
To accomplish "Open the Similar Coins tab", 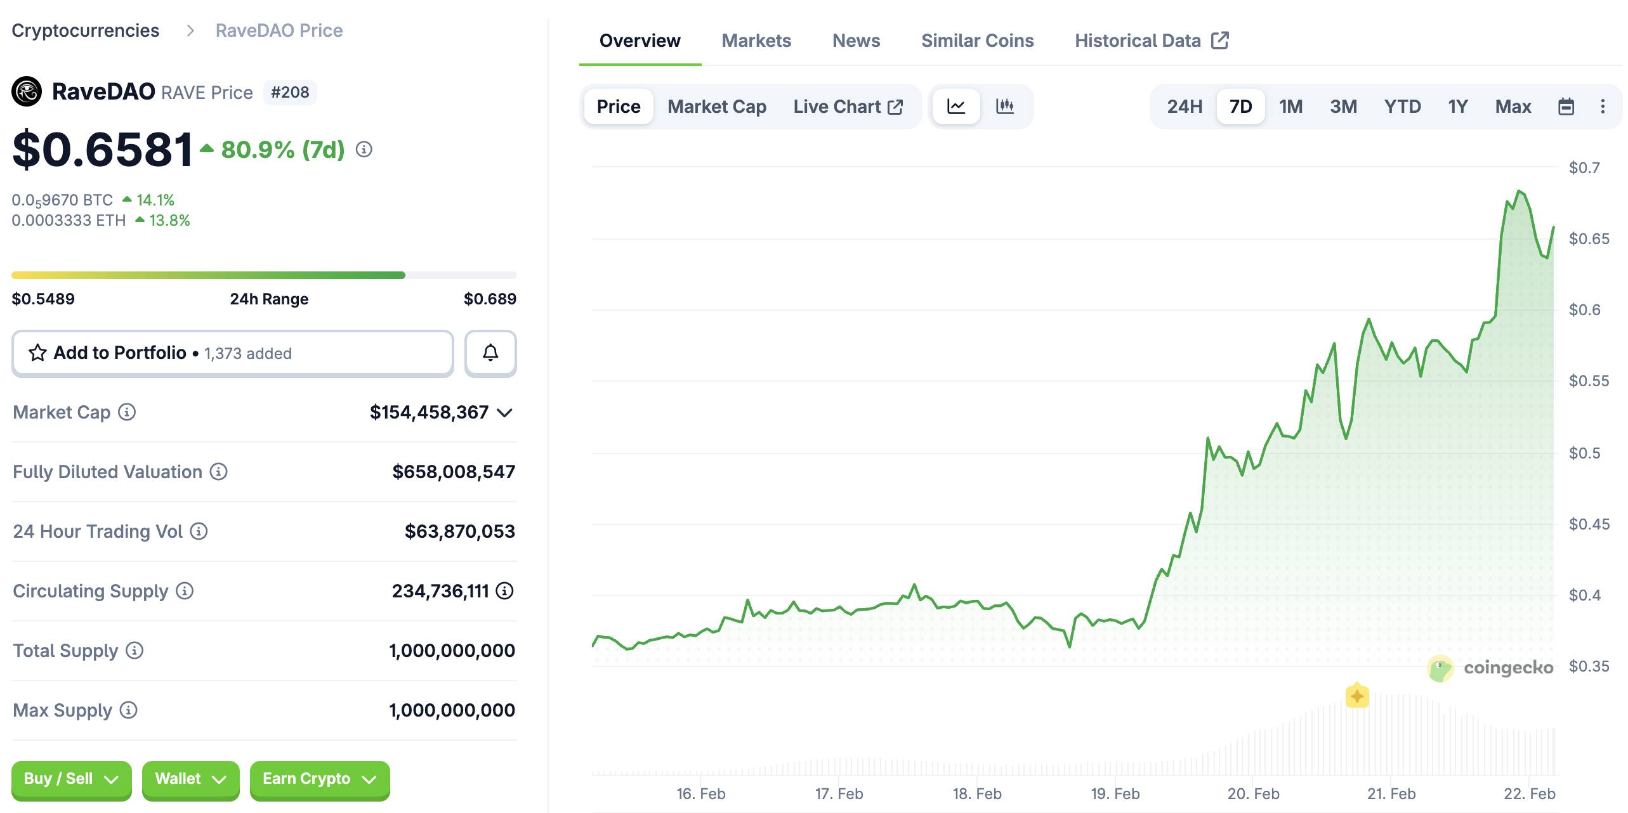I will [x=977, y=41].
